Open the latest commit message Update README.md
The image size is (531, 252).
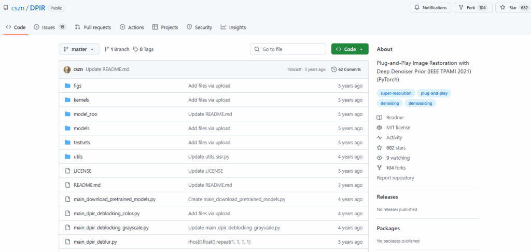point(107,69)
